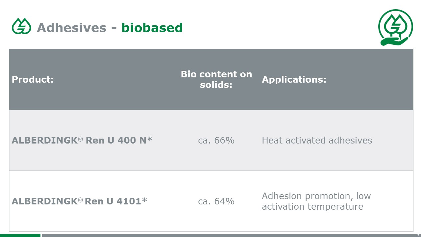Click the 'Heat activated adhesives' application text
This screenshot has width=421, height=237.
[x=317, y=141]
